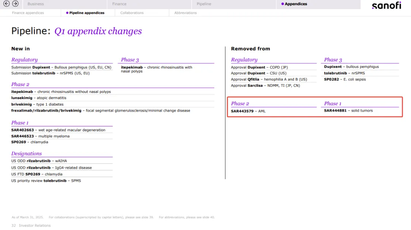
Task: Switch to Finance appendices sub-tab
Action: [x=28, y=13]
